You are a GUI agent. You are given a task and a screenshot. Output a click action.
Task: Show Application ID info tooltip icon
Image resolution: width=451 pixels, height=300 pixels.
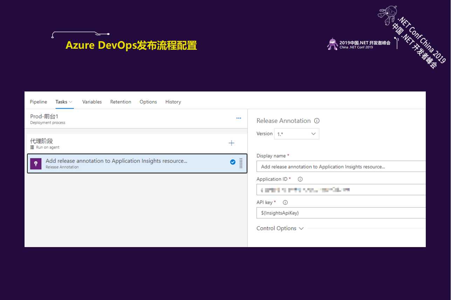pos(300,179)
